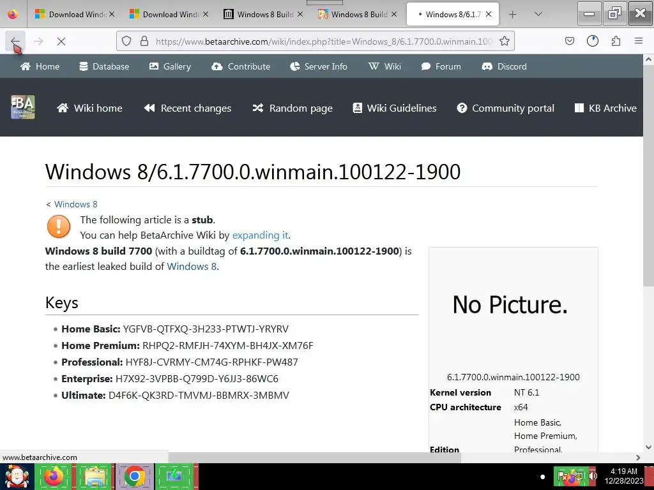The image size is (654, 490).
Task: Open Community portal page
Action: click(x=506, y=108)
